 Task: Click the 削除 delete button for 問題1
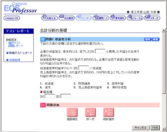pos(148,39)
